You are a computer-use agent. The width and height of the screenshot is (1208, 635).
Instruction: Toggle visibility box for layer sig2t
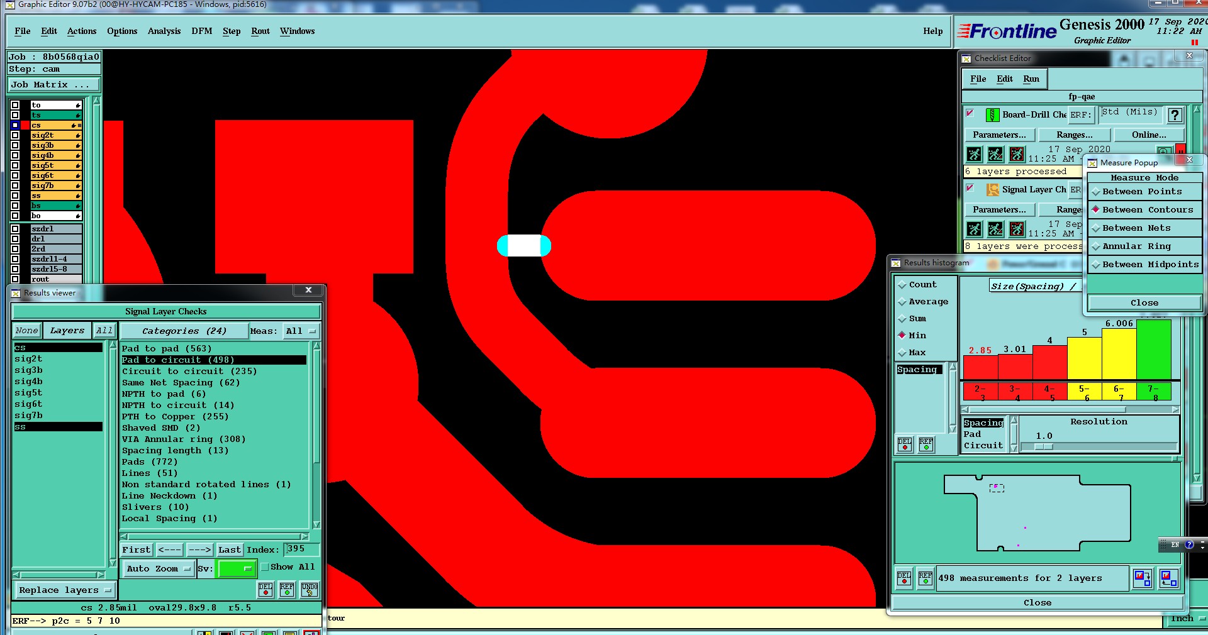[x=15, y=135]
